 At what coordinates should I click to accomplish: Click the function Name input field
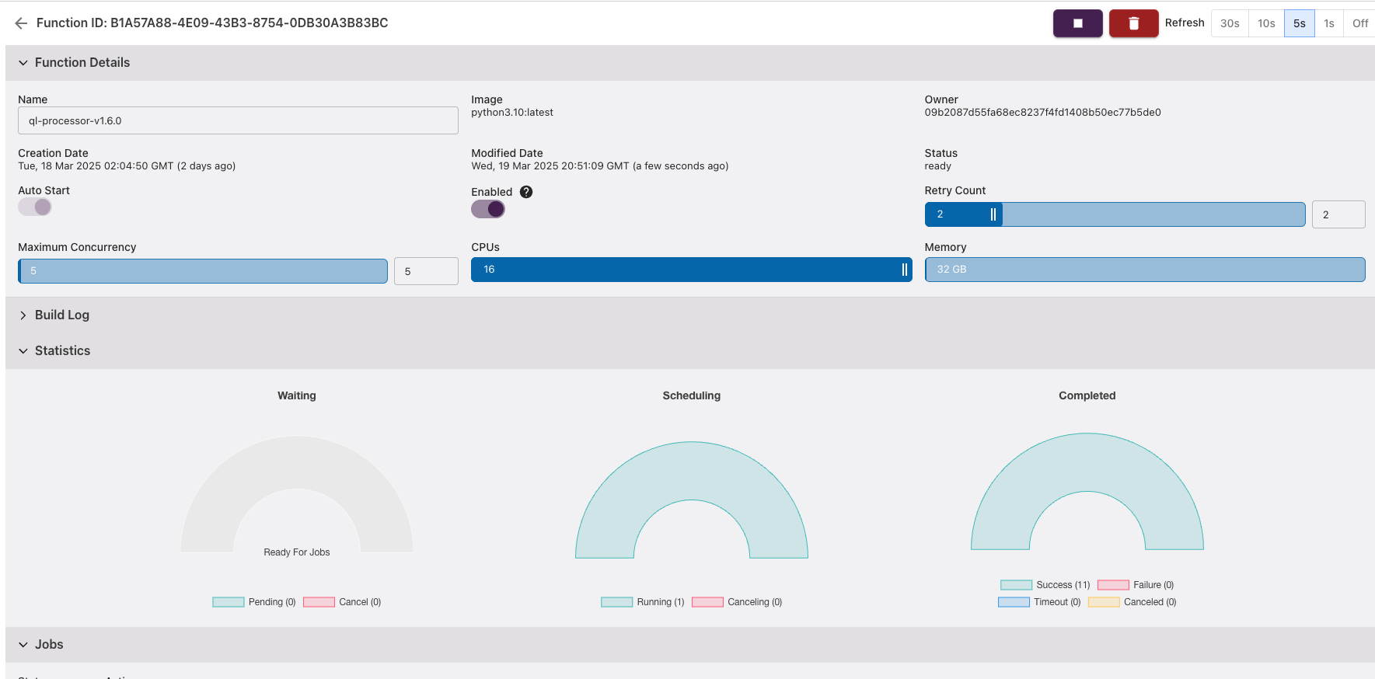(x=238, y=120)
